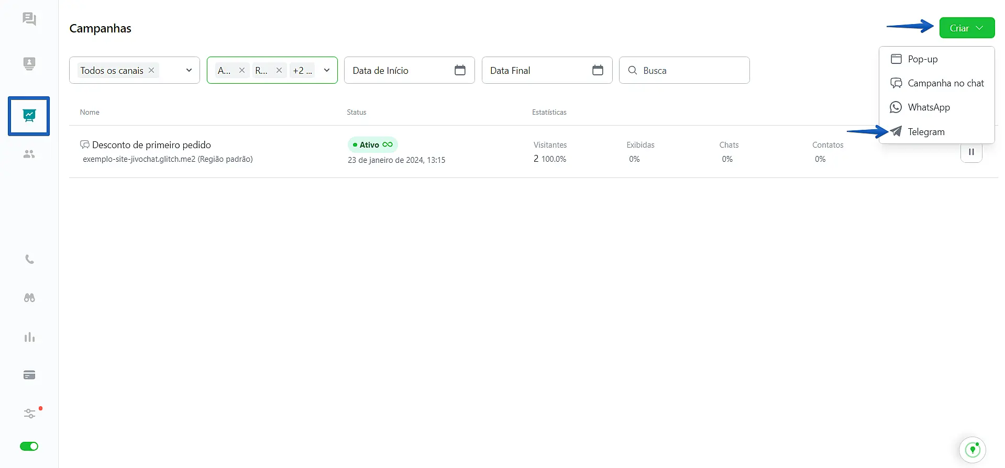
Task: Expand the status filter dropdown arrow
Action: click(x=327, y=70)
